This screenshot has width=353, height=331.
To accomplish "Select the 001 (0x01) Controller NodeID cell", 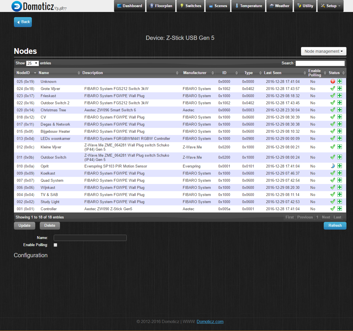I will pyautogui.click(x=25, y=209).
